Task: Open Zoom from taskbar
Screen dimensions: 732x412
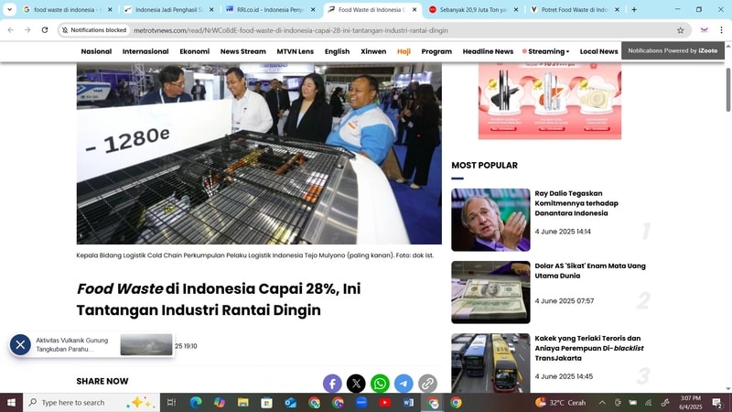Action: click(361, 403)
